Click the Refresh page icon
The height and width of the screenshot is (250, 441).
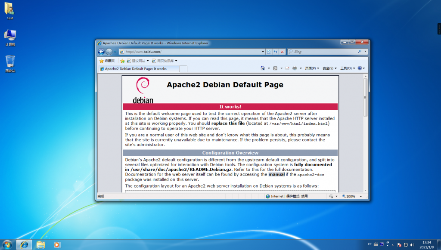point(276,52)
